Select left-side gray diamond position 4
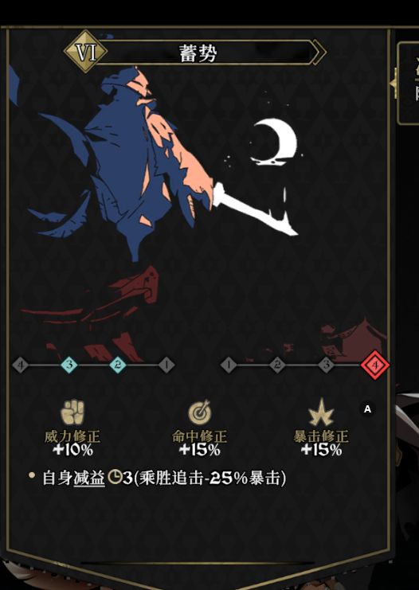Viewport: 419px width, 590px height. 21,365
